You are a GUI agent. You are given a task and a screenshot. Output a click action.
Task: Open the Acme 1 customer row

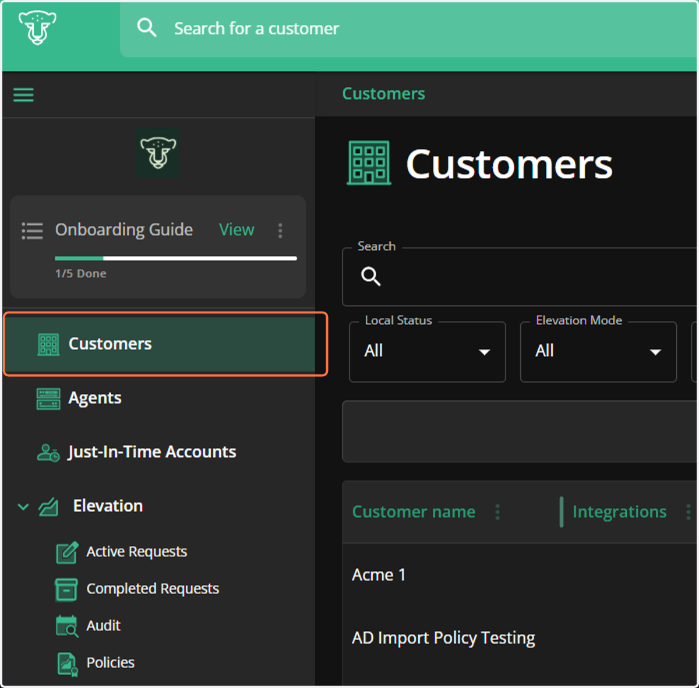point(520,575)
